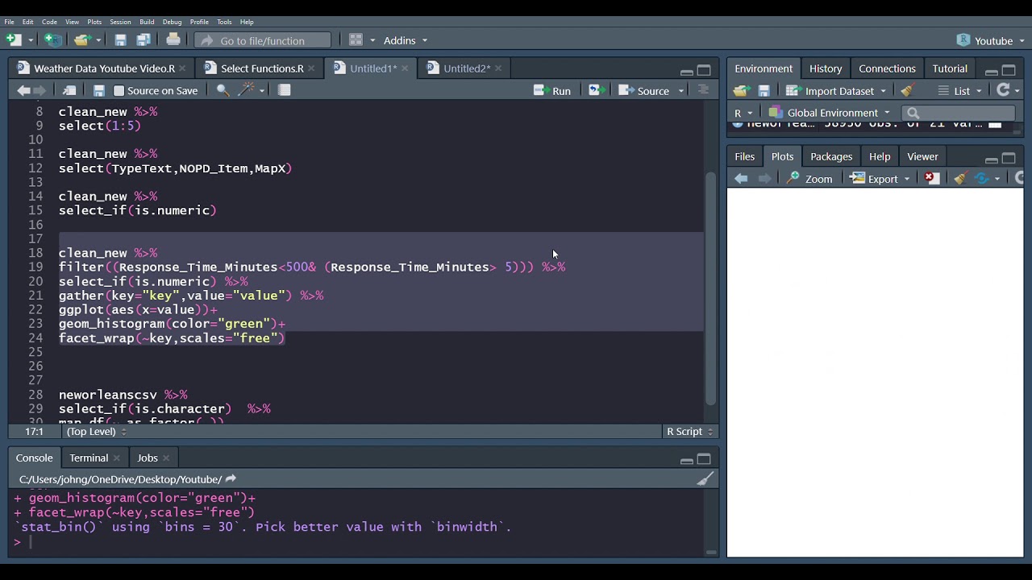Viewport: 1032px width, 580px height.
Task: Open the R language dropdown
Action: tap(743, 113)
